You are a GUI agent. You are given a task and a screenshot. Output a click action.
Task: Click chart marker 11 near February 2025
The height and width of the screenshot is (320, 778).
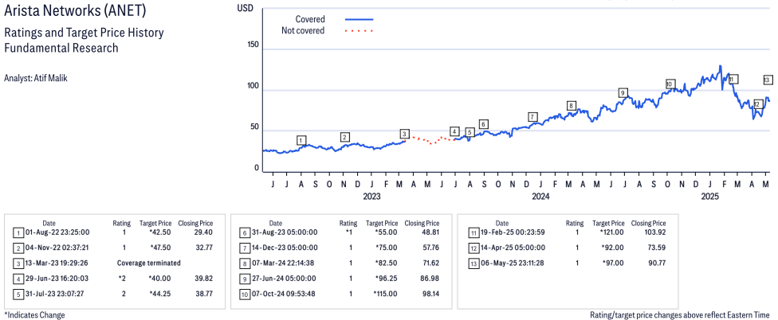(x=733, y=79)
